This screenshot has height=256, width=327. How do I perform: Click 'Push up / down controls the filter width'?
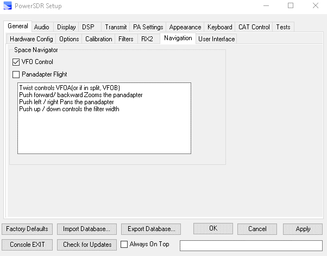(x=69, y=109)
